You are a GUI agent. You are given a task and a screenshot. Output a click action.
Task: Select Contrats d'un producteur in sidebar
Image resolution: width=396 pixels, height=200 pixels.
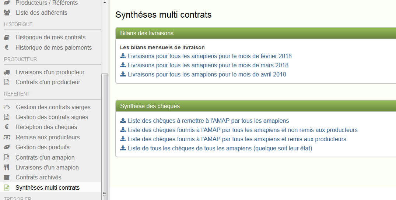pos(48,82)
